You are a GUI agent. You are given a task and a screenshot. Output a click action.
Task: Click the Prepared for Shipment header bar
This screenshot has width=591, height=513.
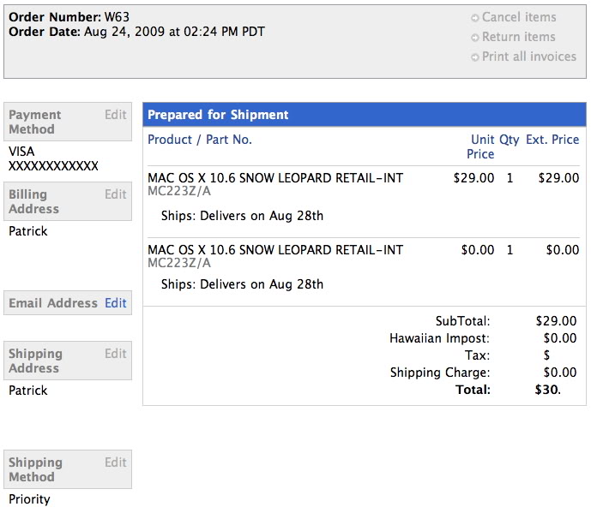click(x=365, y=115)
